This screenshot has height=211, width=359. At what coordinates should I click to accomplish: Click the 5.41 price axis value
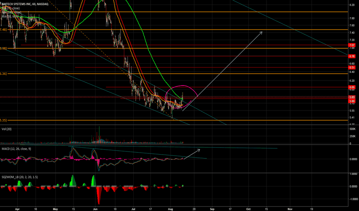point(352,118)
